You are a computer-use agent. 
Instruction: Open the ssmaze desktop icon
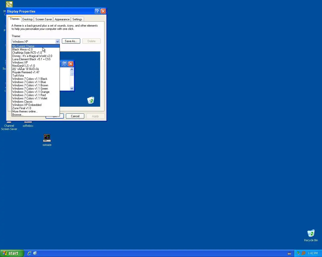[47, 140]
